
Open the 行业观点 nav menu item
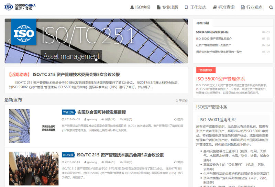(252, 7)
